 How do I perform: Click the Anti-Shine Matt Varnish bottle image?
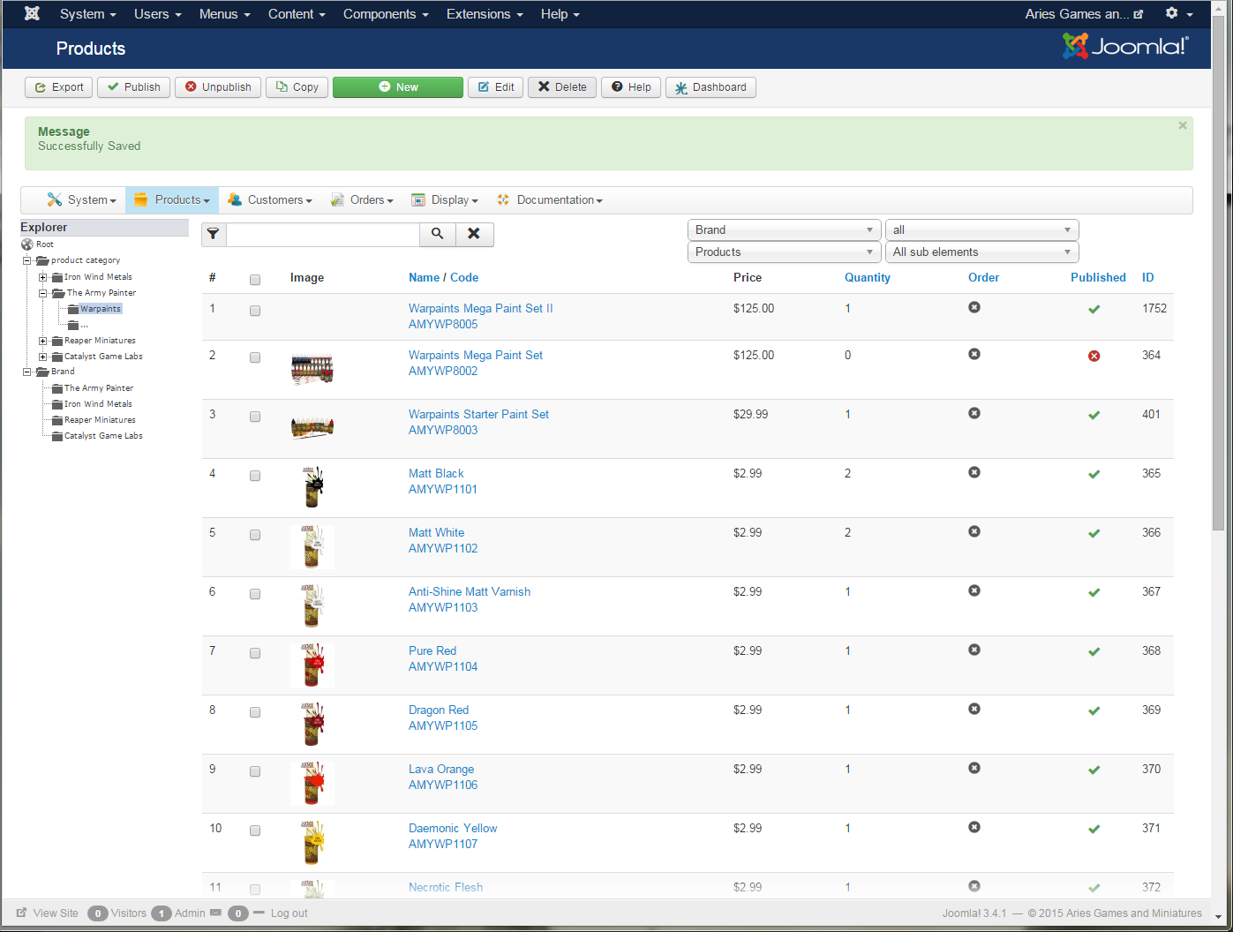(x=312, y=605)
